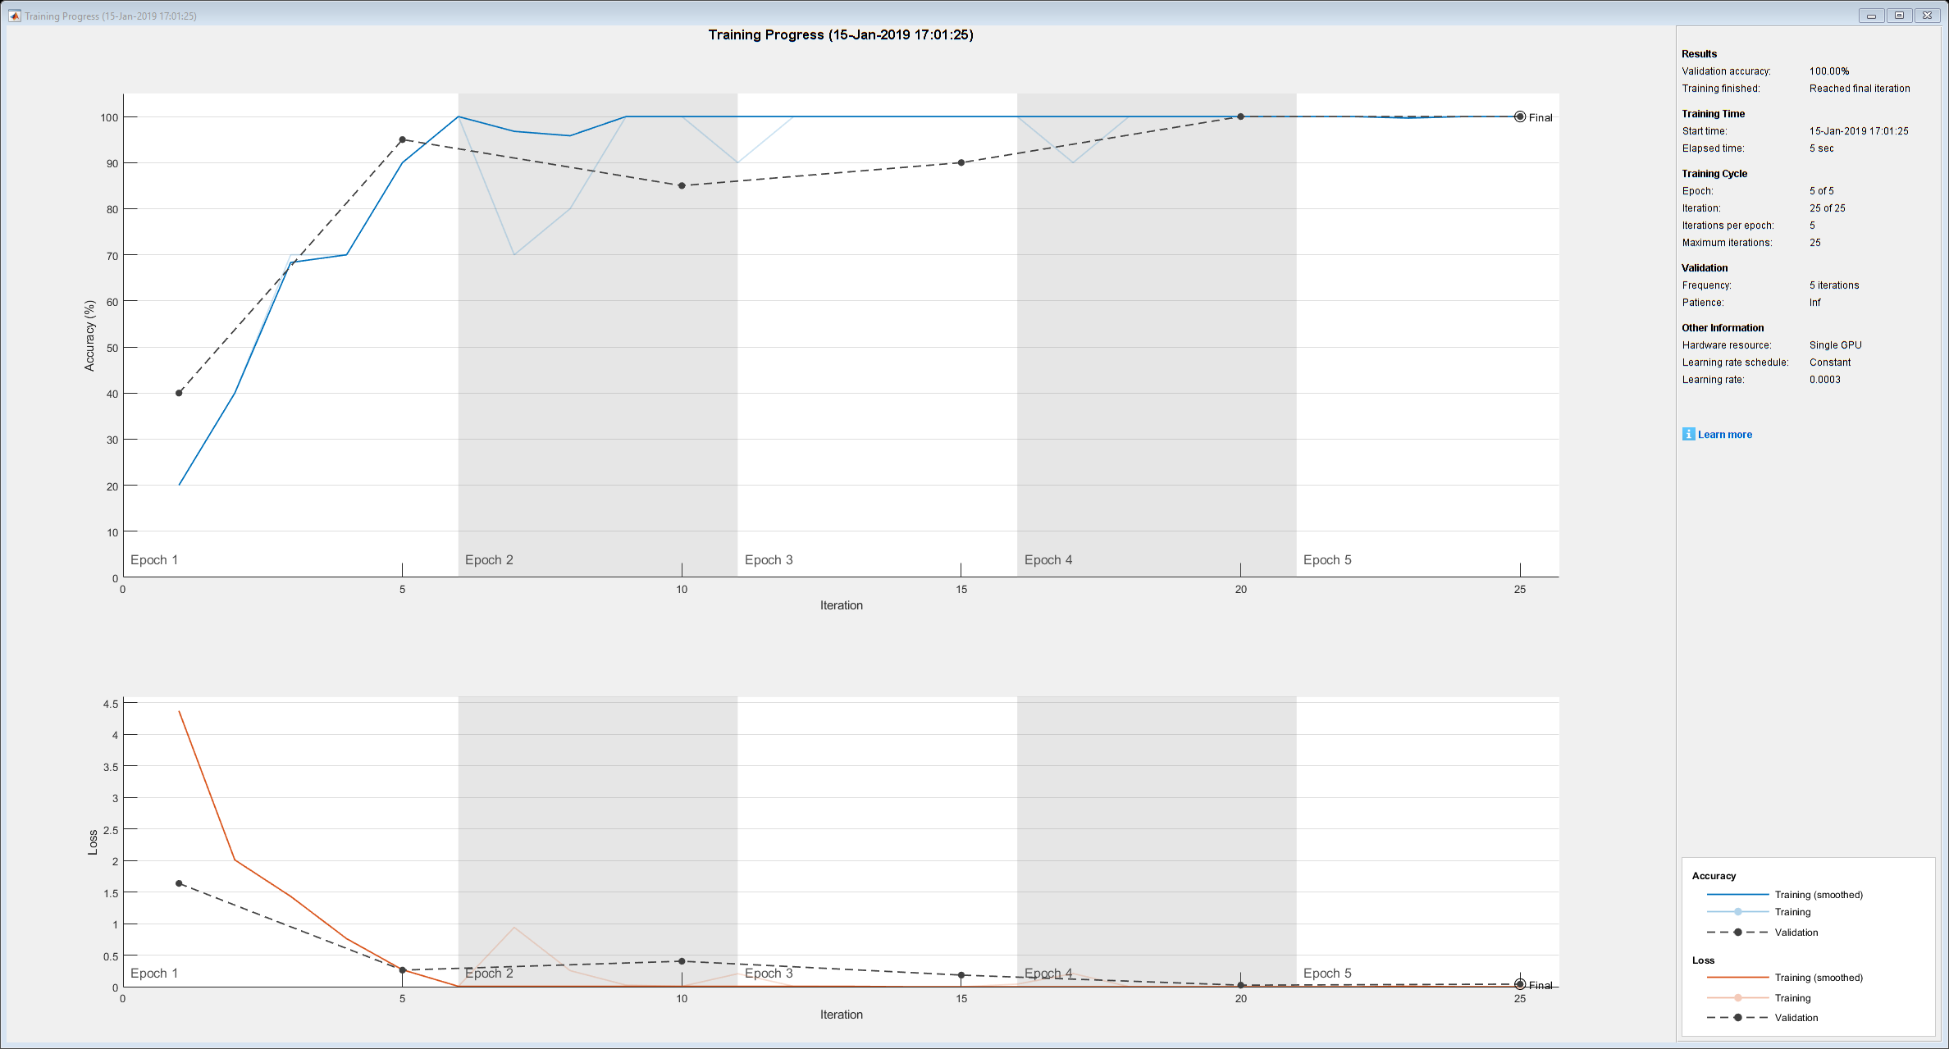Click the Final marker on the loss plot
The height and width of the screenshot is (1049, 1949).
(1520, 984)
